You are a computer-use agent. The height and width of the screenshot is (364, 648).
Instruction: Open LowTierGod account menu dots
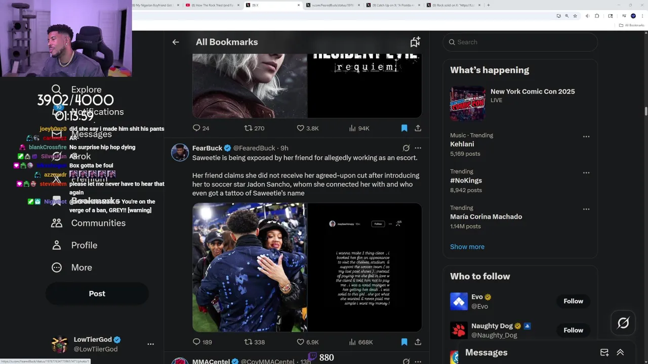point(150,344)
